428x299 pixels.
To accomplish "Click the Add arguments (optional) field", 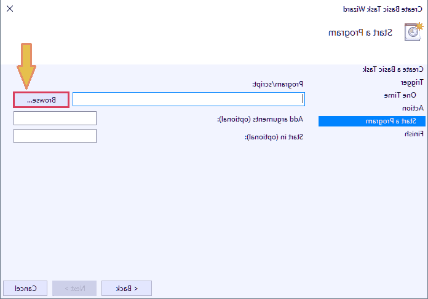I will click(55, 118).
